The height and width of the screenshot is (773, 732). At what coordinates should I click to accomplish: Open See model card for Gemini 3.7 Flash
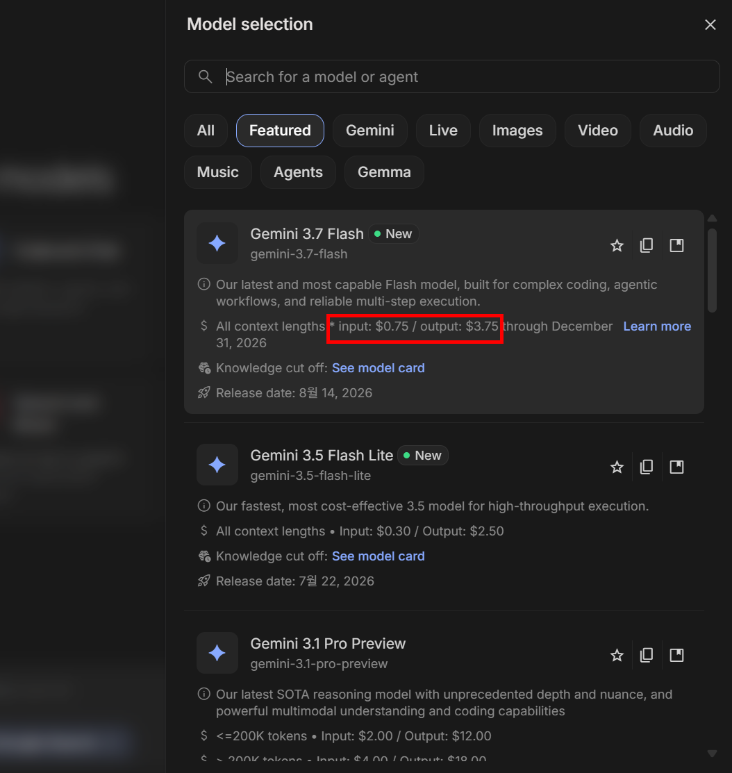pyautogui.click(x=378, y=368)
